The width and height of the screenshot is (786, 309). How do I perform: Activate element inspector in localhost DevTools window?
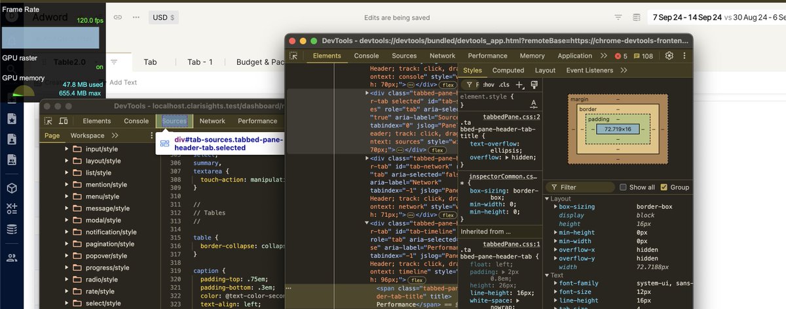(48, 121)
